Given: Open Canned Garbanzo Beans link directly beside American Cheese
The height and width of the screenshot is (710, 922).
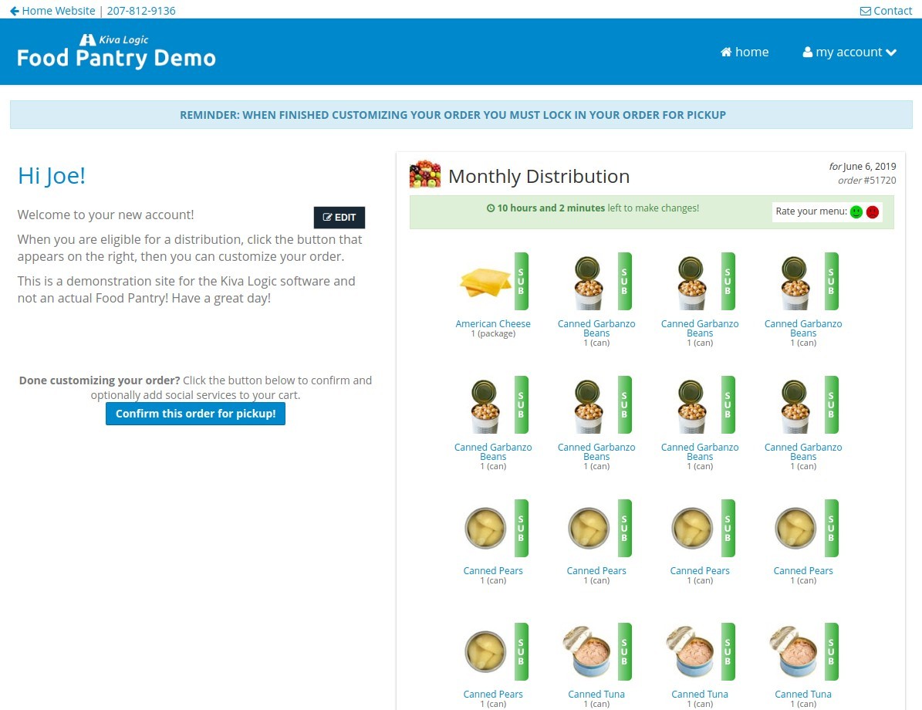Looking at the screenshot, I should click(596, 328).
